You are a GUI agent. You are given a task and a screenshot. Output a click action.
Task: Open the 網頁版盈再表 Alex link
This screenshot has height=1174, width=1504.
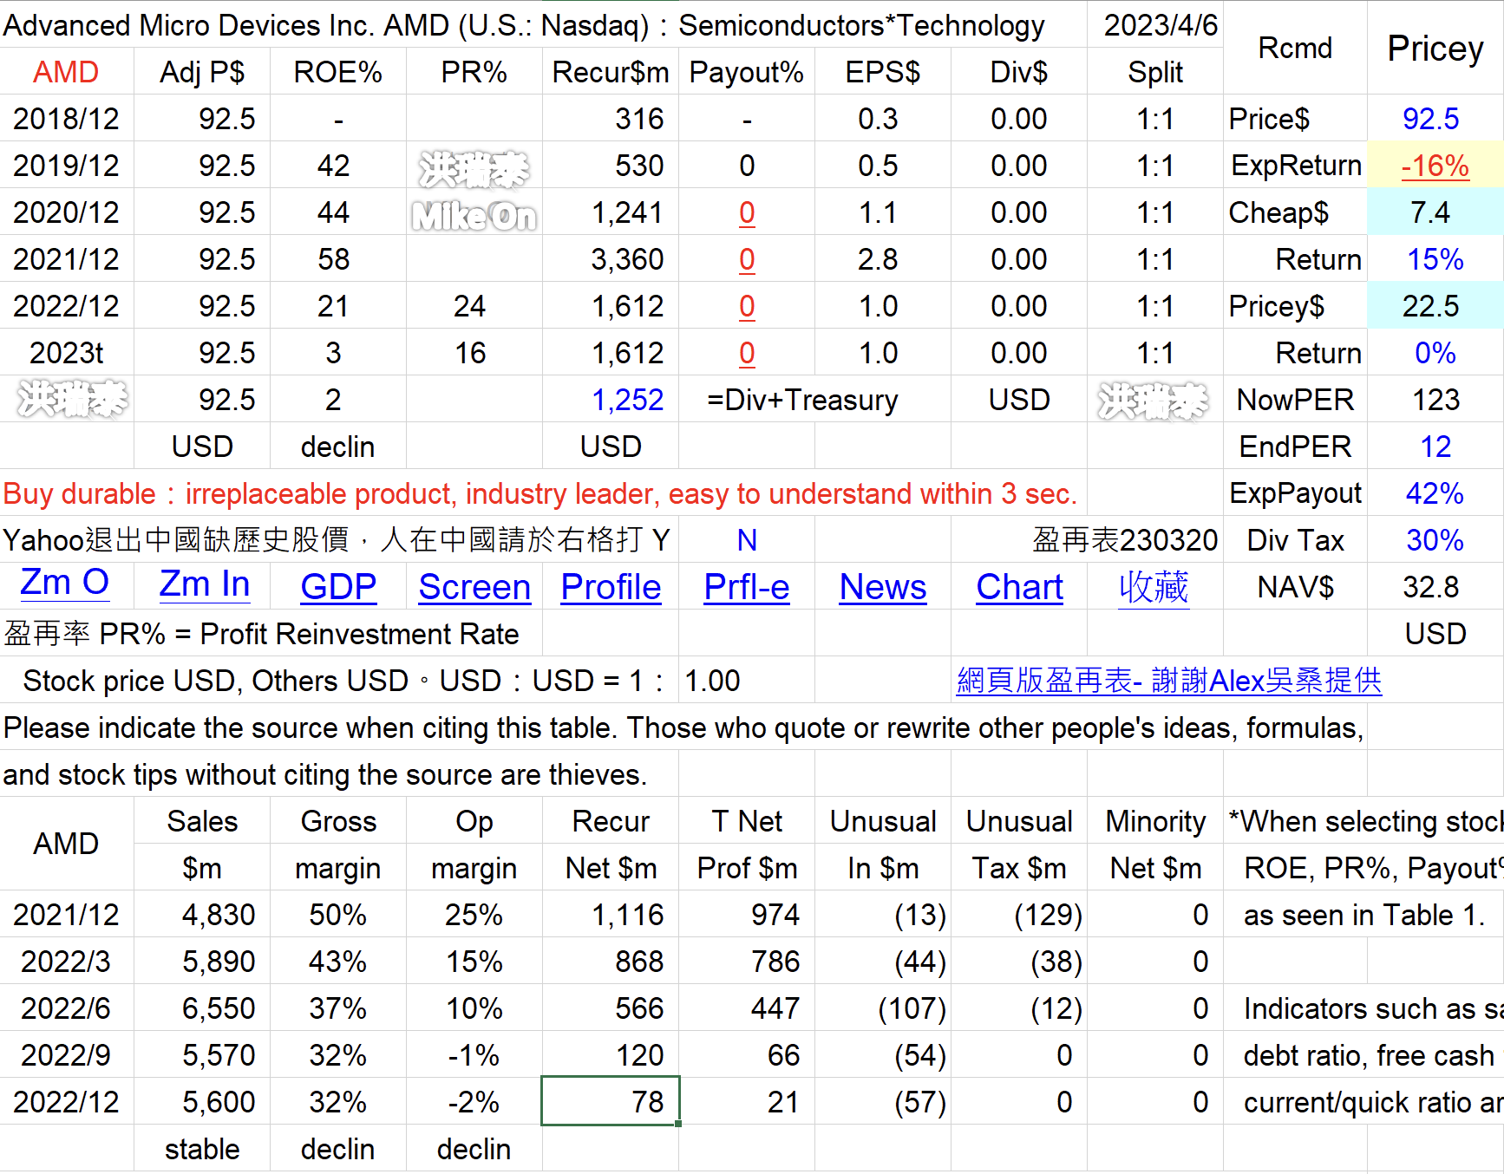1169,681
